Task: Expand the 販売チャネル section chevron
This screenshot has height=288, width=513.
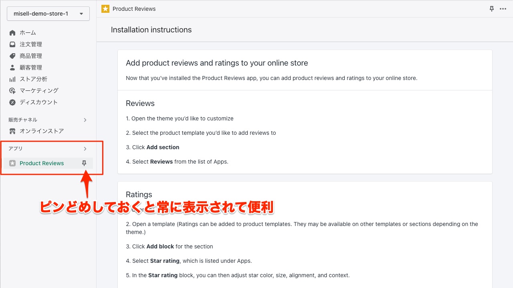Action: [85, 120]
